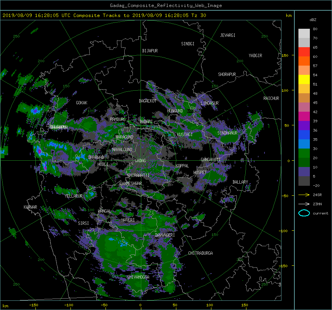Click the yellow 24SR arrow legend icon
332x310 pixels.
304,195
